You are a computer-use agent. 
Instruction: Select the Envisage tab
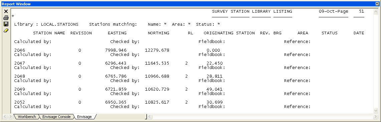pyautogui.click(x=84, y=117)
